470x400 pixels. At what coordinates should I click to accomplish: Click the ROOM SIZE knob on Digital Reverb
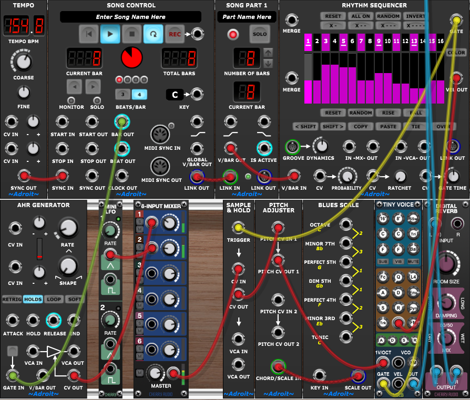point(446,263)
